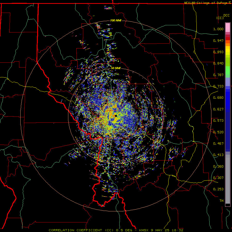Click the 0.840 value on color scale

[218, 63]
